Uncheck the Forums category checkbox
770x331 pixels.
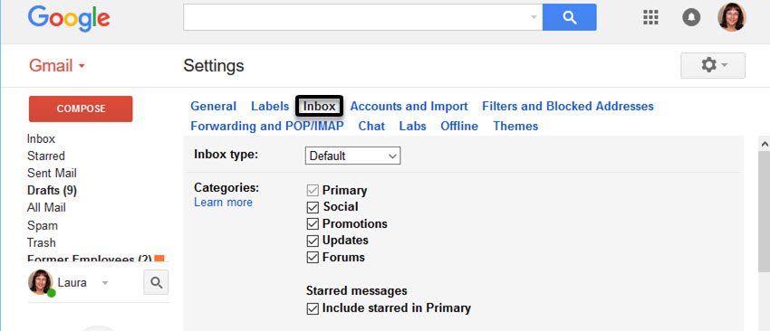(313, 258)
